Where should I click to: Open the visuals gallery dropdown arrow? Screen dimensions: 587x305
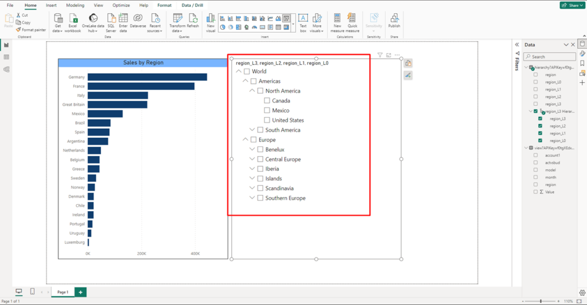tap(293, 25)
